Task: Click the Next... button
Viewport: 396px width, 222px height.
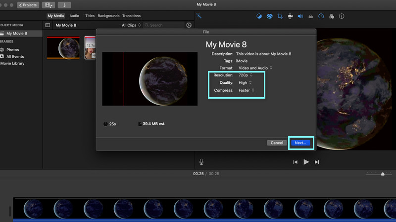Action: (300, 143)
